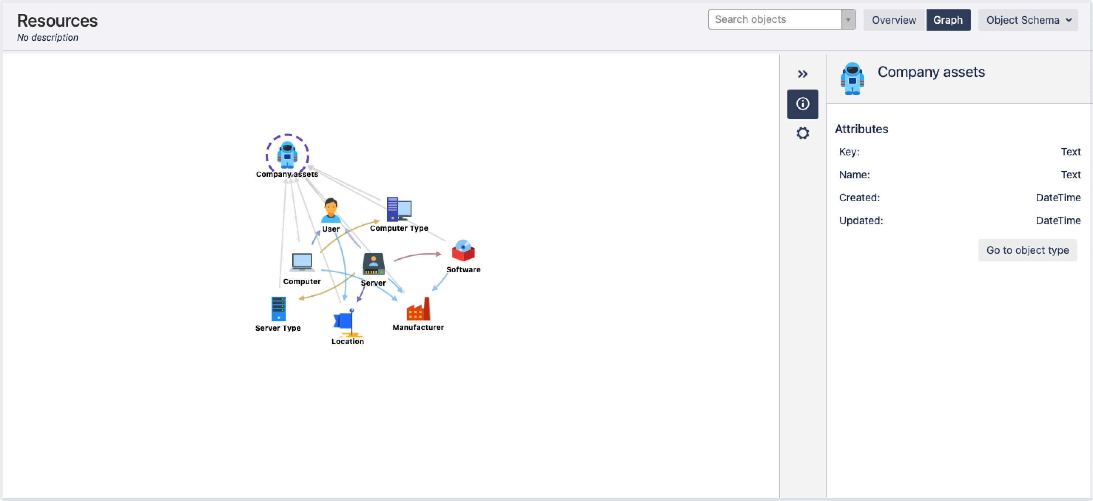The height and width of the screenshot is (501, 1093).
Task: Select the Computer laptop node
Action: (x=302, y=262)
